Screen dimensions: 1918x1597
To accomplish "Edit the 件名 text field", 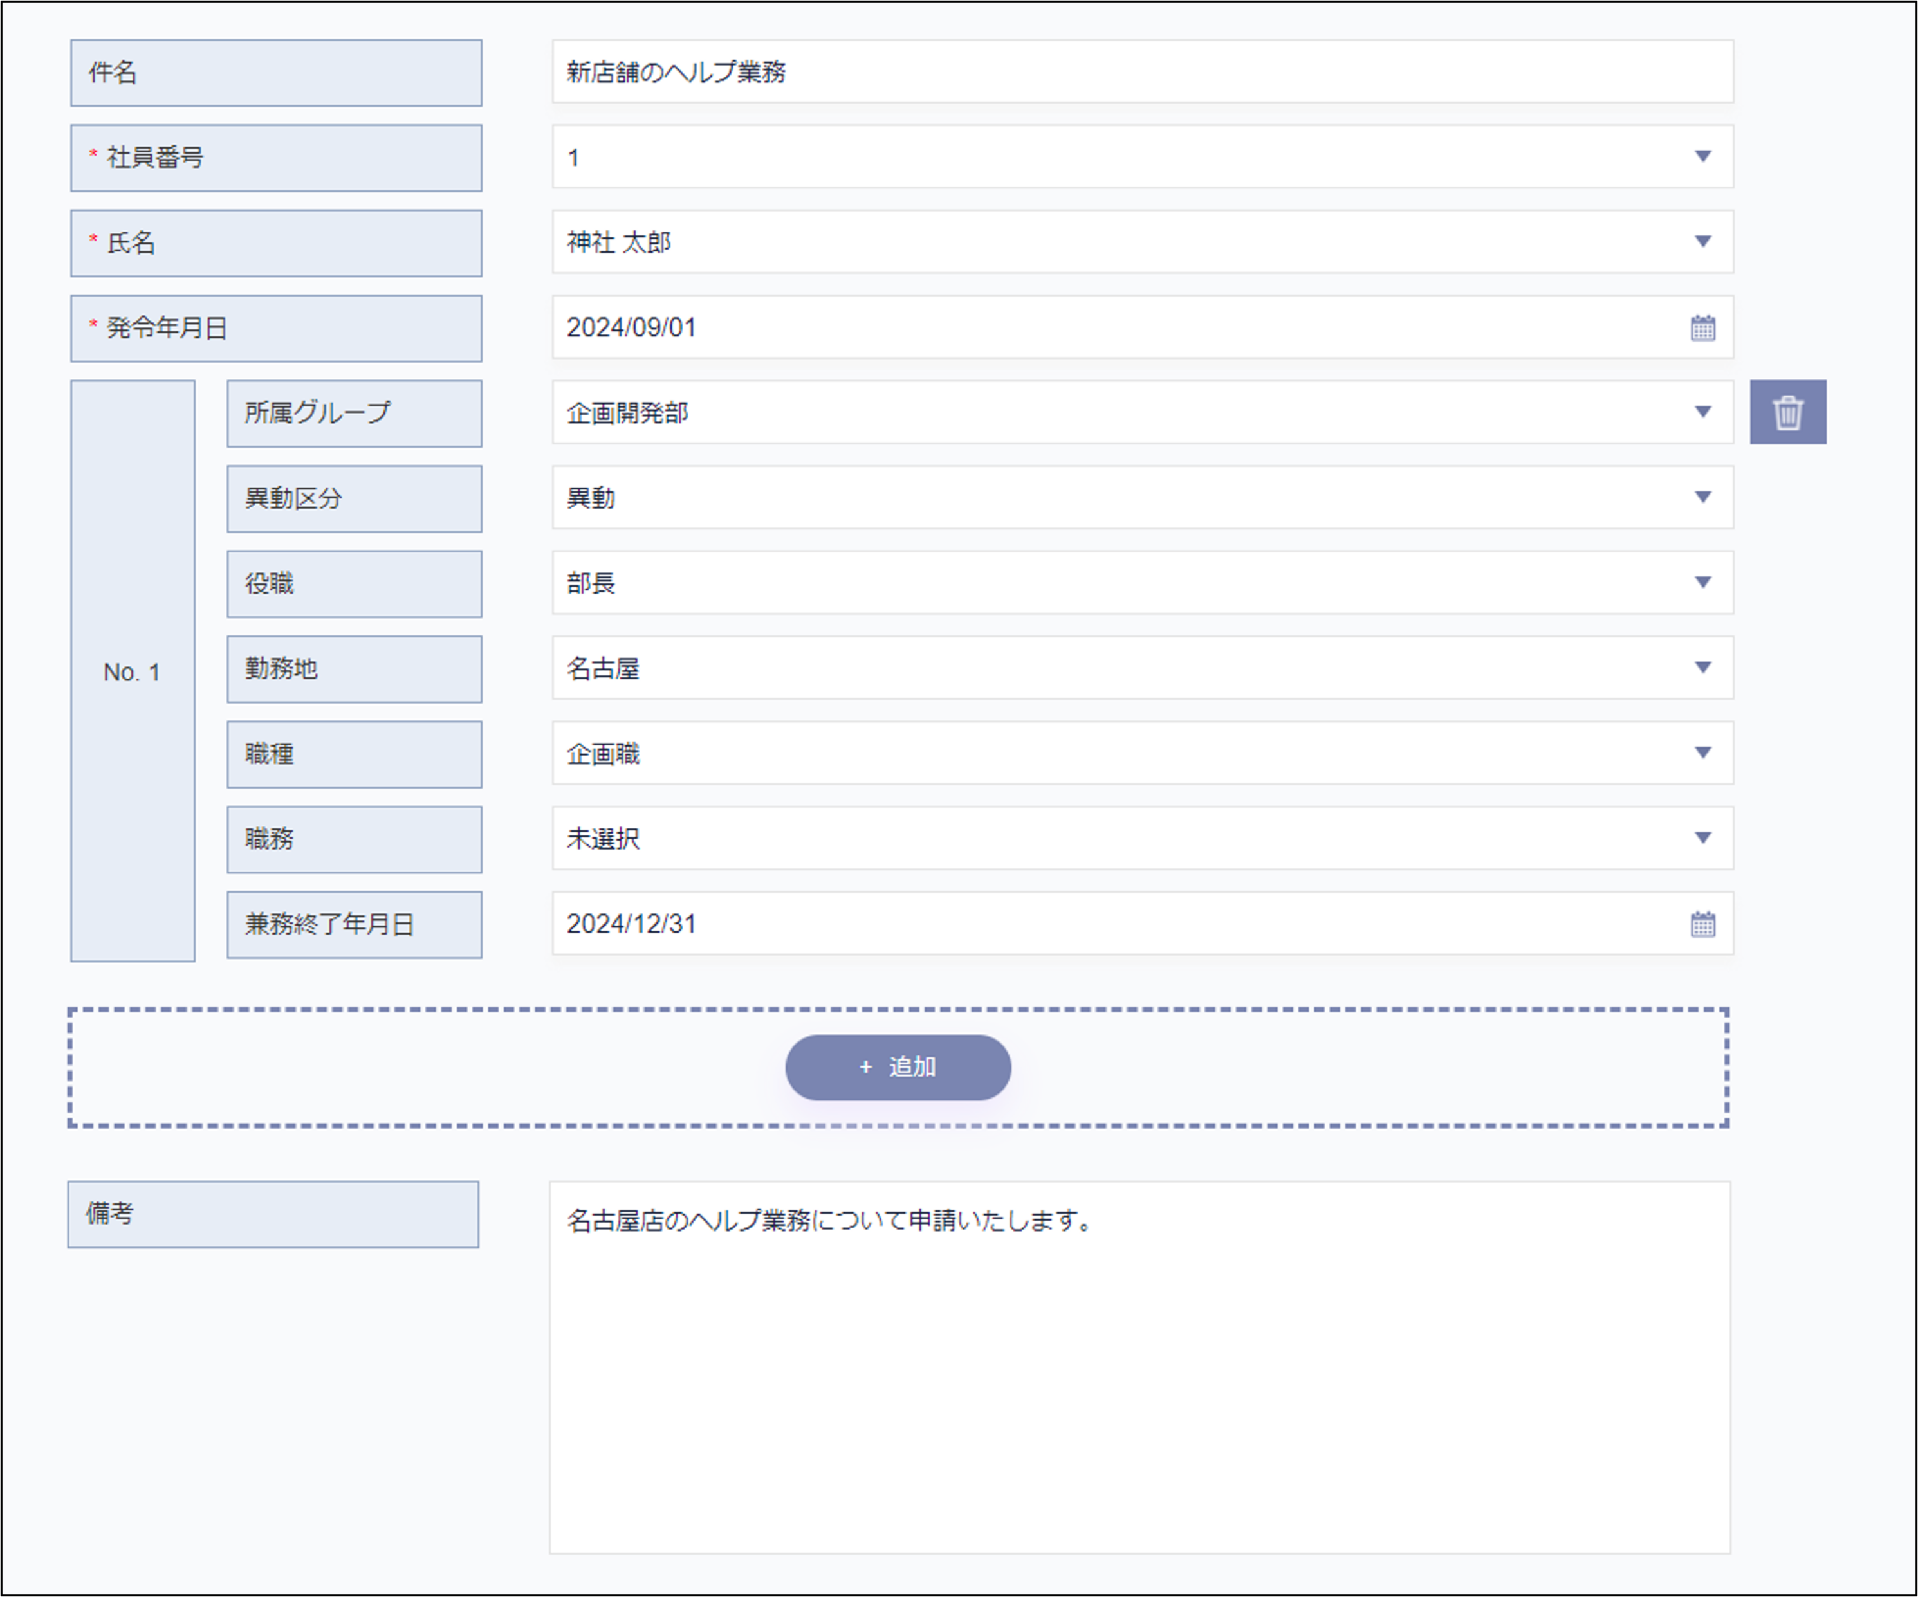I will [x=1143, y=71].
